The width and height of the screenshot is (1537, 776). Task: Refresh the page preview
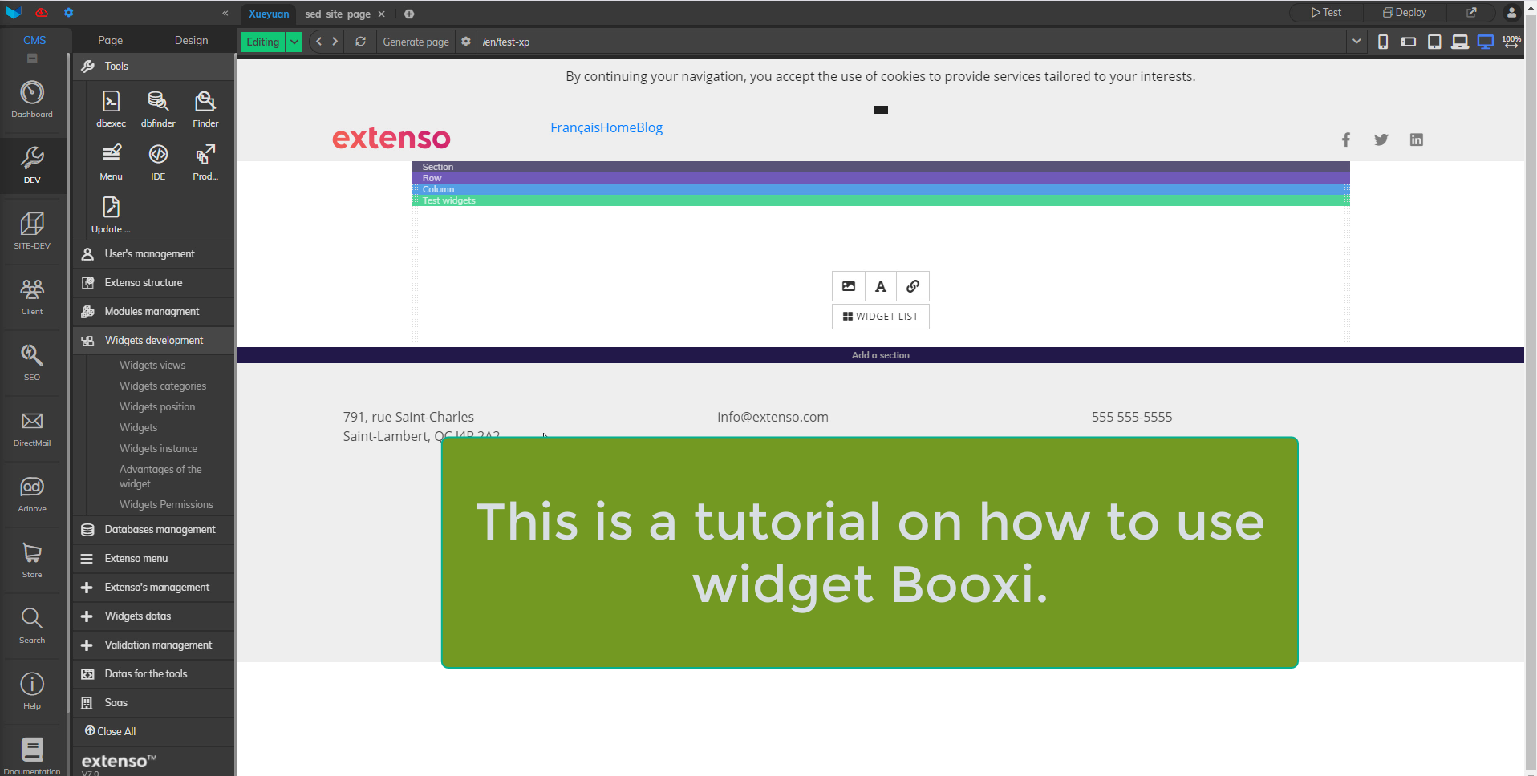[361, 42]
